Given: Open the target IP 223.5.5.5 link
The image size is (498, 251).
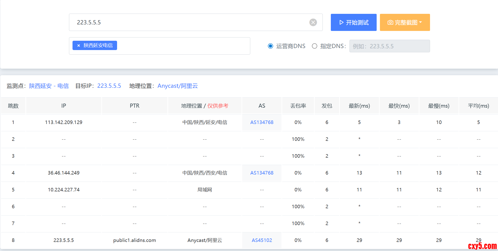Looking at the screenshot, I should (x=109, y=86).
